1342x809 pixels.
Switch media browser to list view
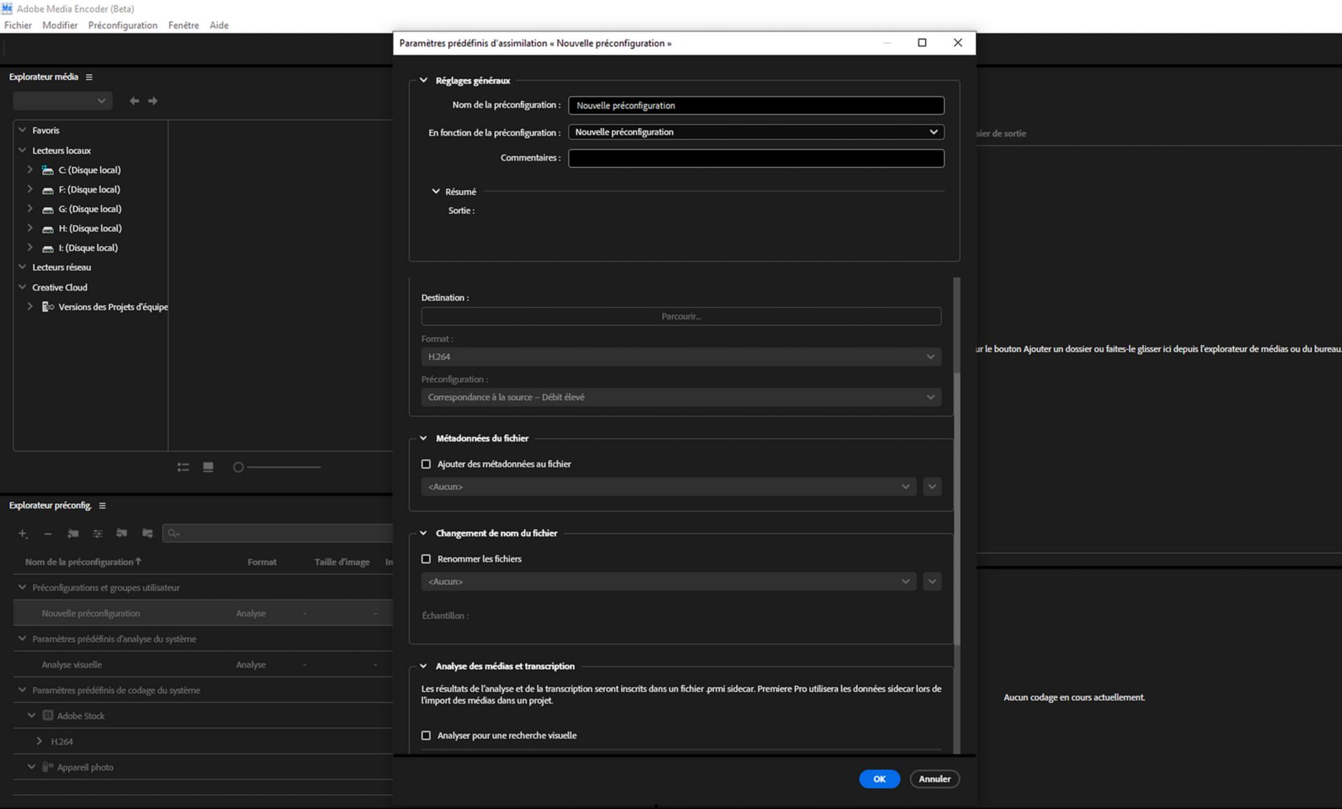(x=183, y=467)
